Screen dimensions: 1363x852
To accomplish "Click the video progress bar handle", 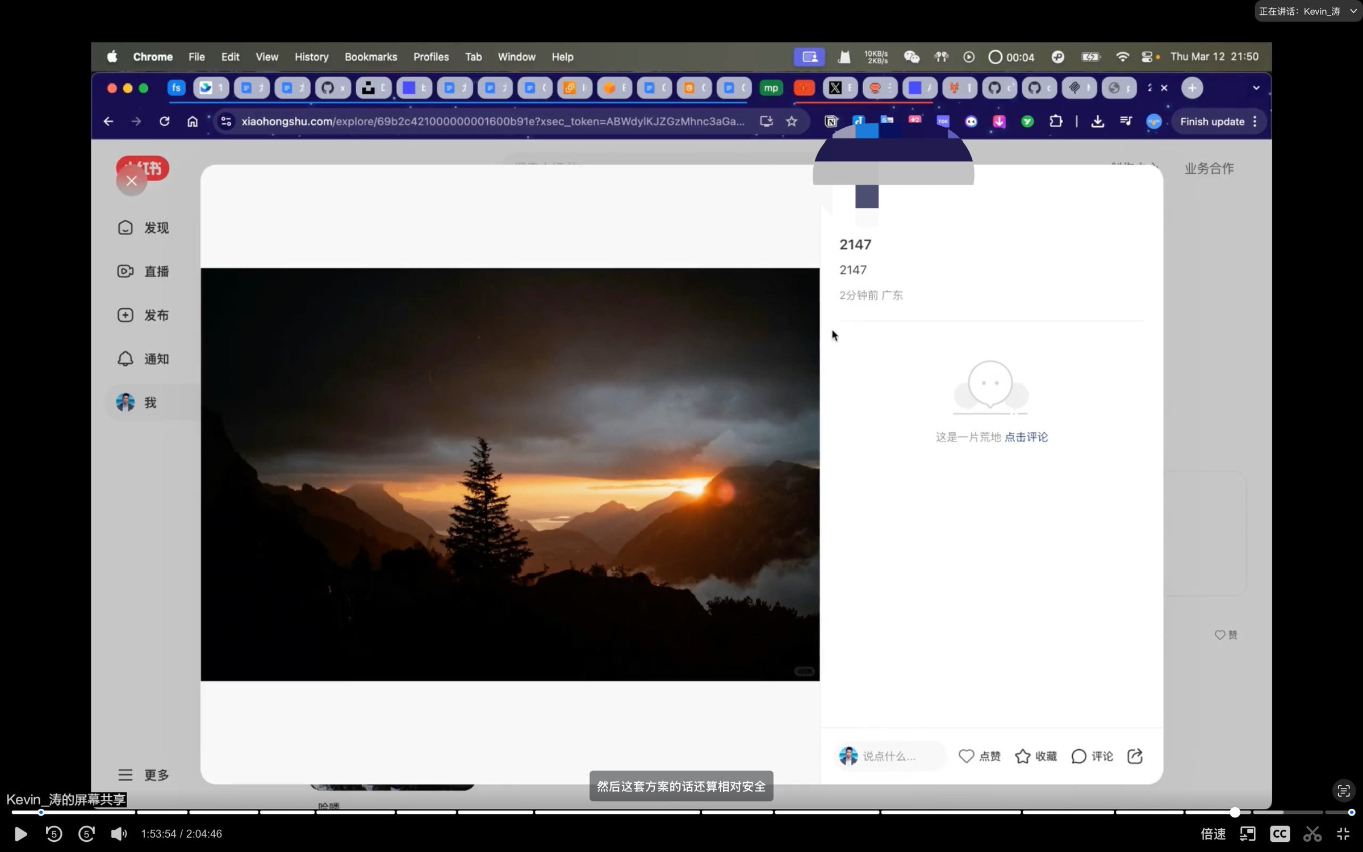I will click(1235, 812).
